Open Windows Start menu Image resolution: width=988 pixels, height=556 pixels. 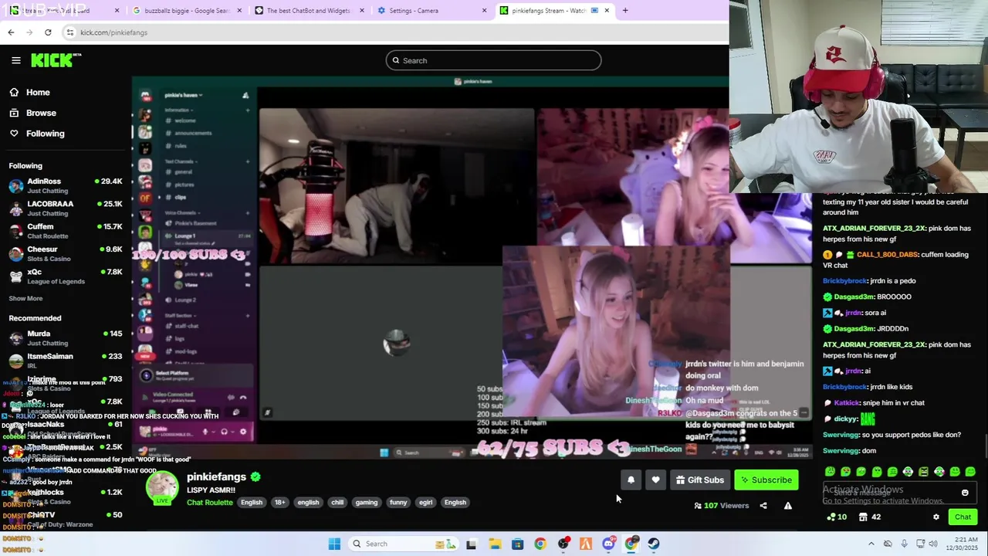pos(334,544)
